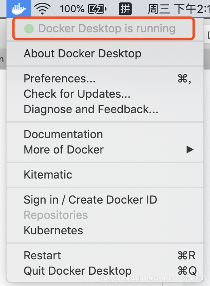The height and width of the screenshot is (286, 210).
Task: Click the battery charging icon
Action: 97,9
